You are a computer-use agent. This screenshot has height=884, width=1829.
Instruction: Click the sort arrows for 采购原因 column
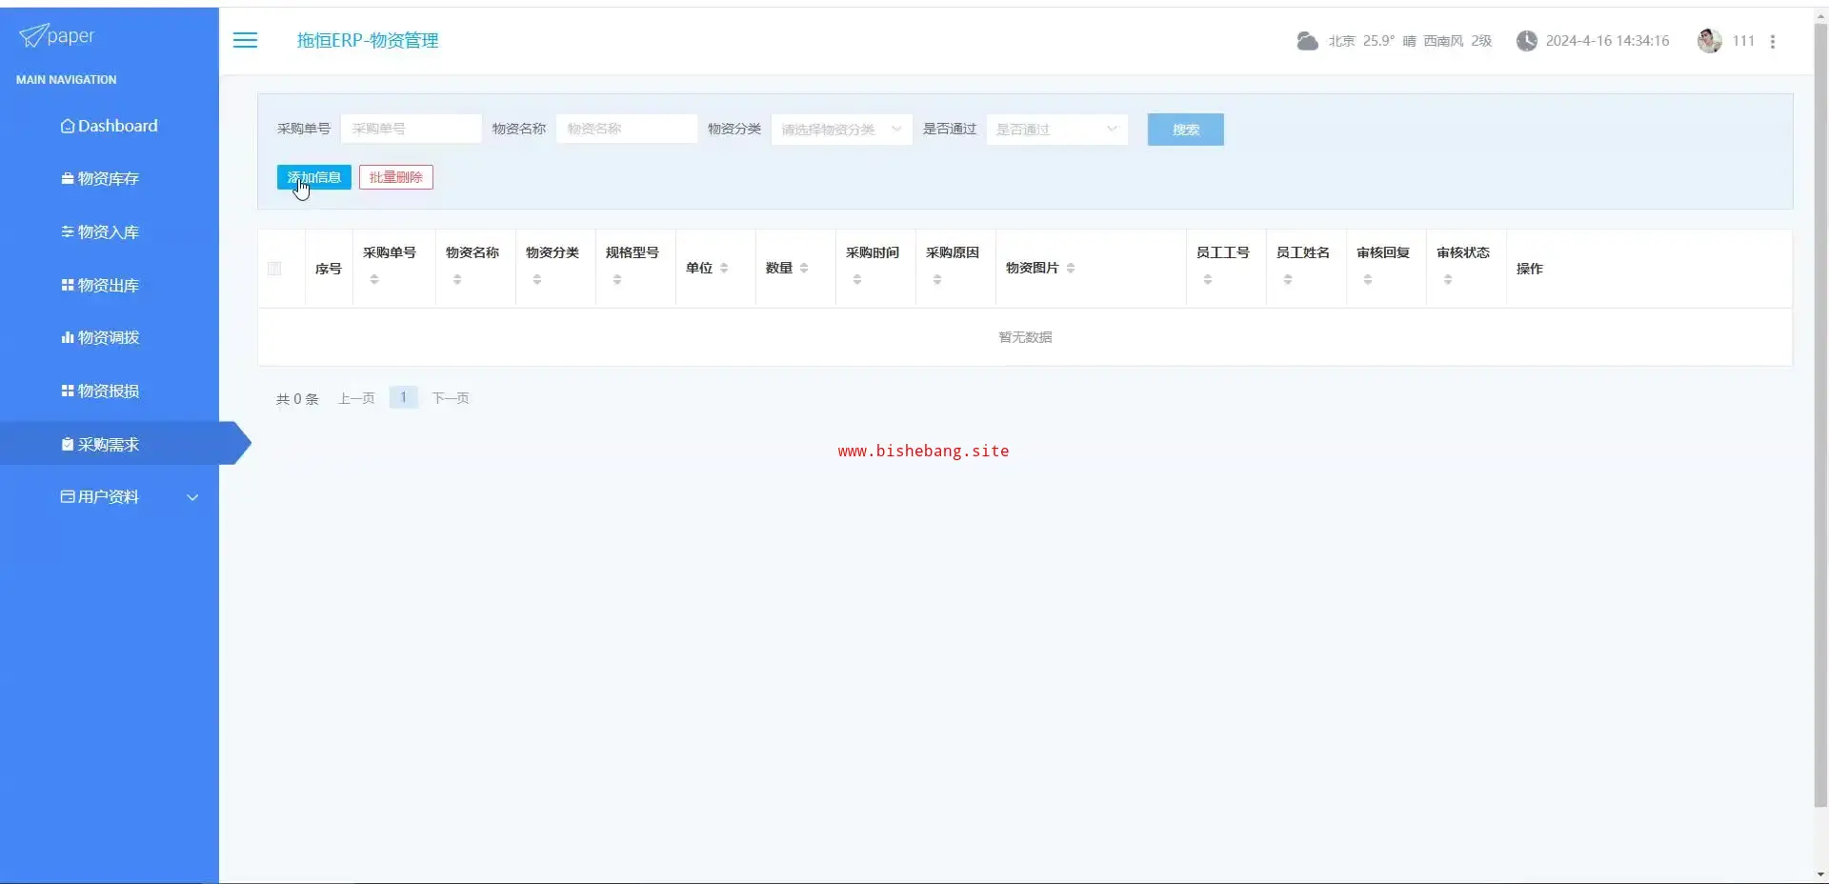tap(937, 280)
